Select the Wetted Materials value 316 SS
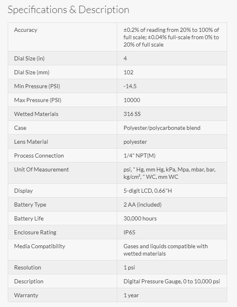The width and height of the screenshot is (237, 307). click(x=132, y=114)
